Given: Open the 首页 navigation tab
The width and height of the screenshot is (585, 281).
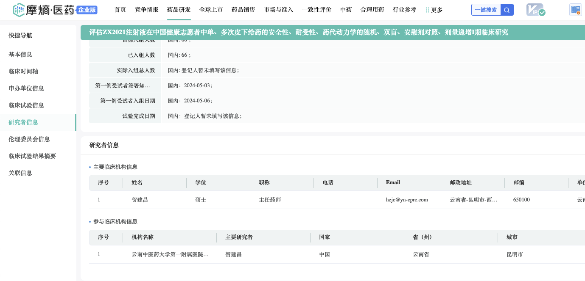Looking at the screenshot, I should [x=120, y=10].
